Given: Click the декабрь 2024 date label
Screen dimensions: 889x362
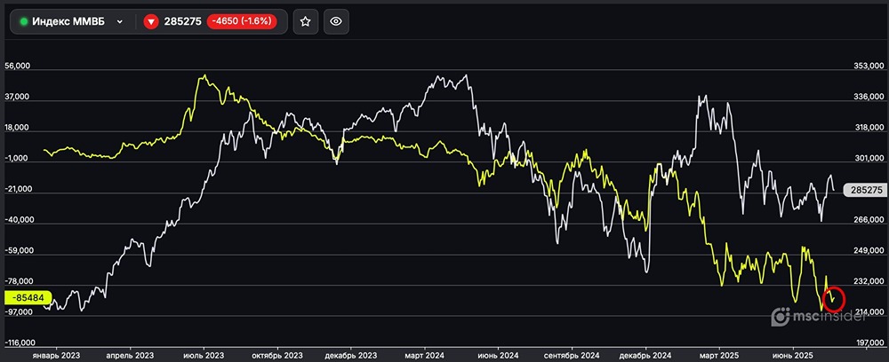Looking at the screenshot, I should click(x=645, y=355).
